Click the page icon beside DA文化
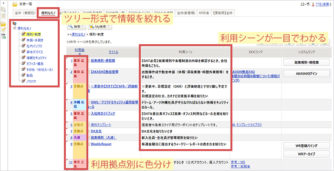This screenshot has height=171, width=334. point(89,131)
